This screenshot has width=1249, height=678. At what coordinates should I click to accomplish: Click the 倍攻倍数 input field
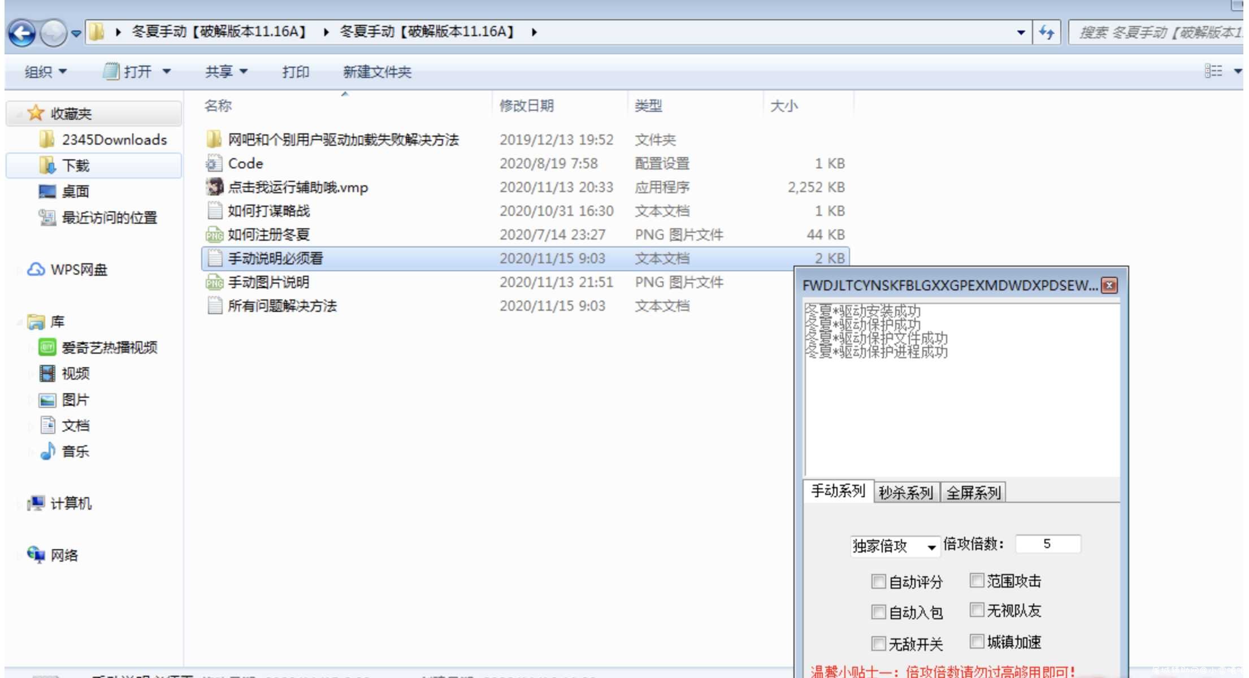1048,544
